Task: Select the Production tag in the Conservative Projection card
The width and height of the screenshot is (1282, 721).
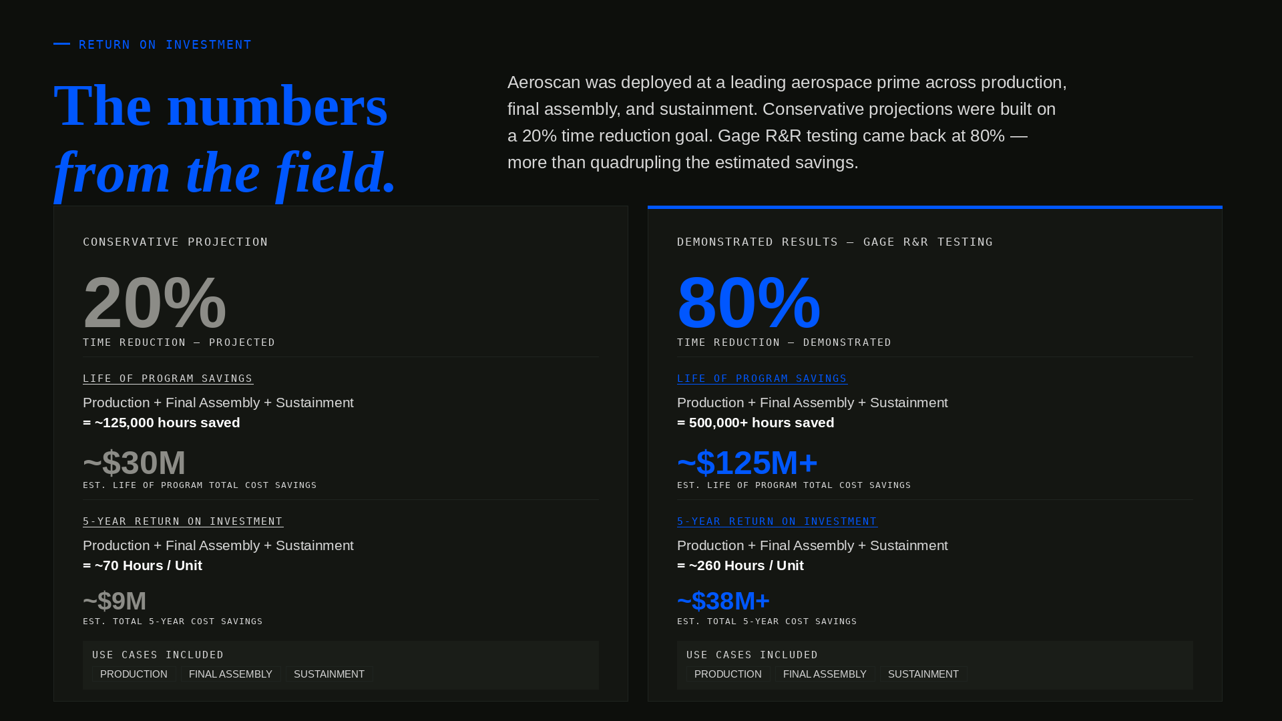Action: pos(134,674)
